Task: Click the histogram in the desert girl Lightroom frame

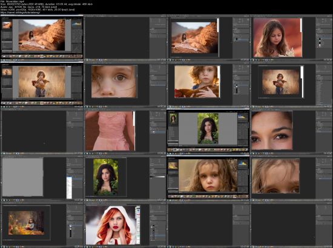Action: 76,24
